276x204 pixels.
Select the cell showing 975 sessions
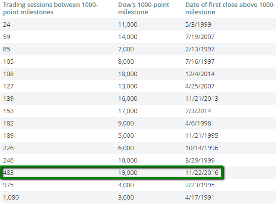[x=8, y=185]
